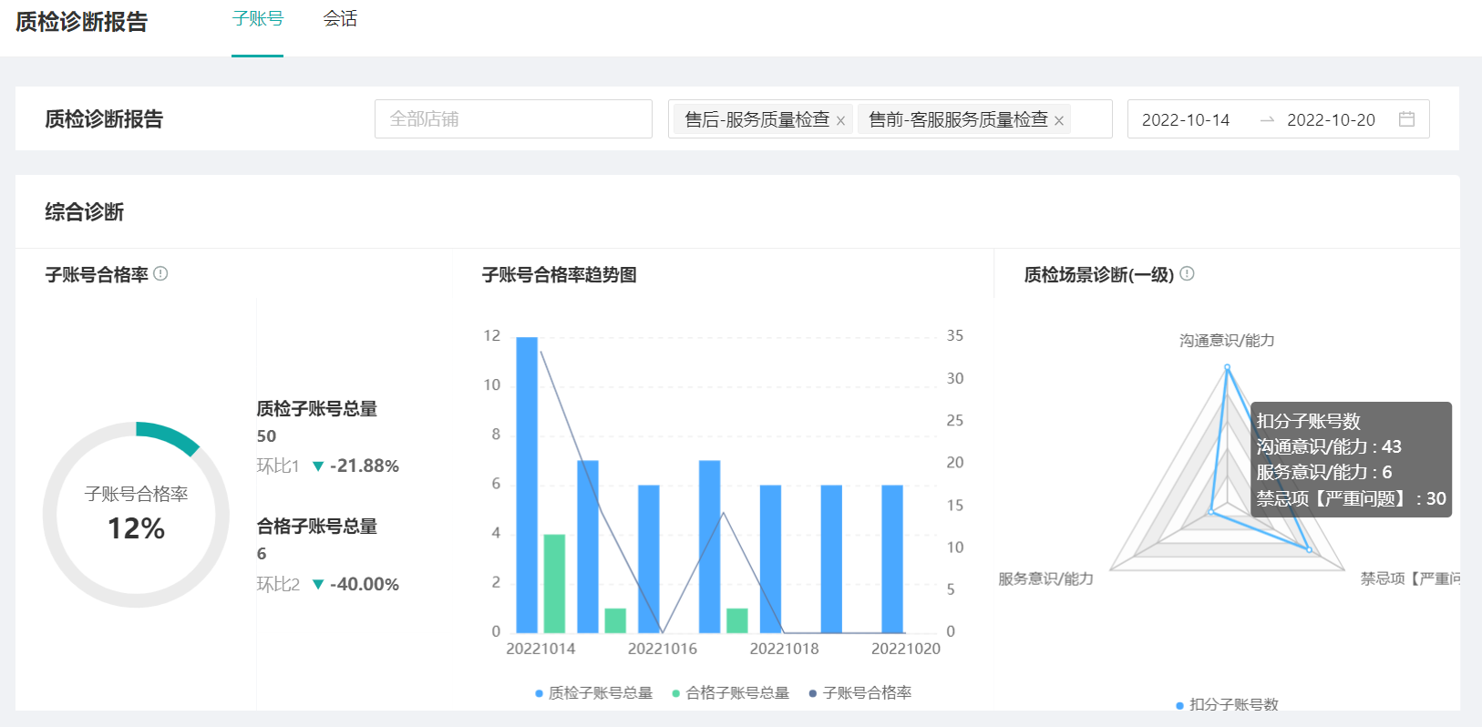Click the green down arrow beside -40.00%
This screenshot has width=1482, height=727.
pyautogui.click(x=318, y=585)
